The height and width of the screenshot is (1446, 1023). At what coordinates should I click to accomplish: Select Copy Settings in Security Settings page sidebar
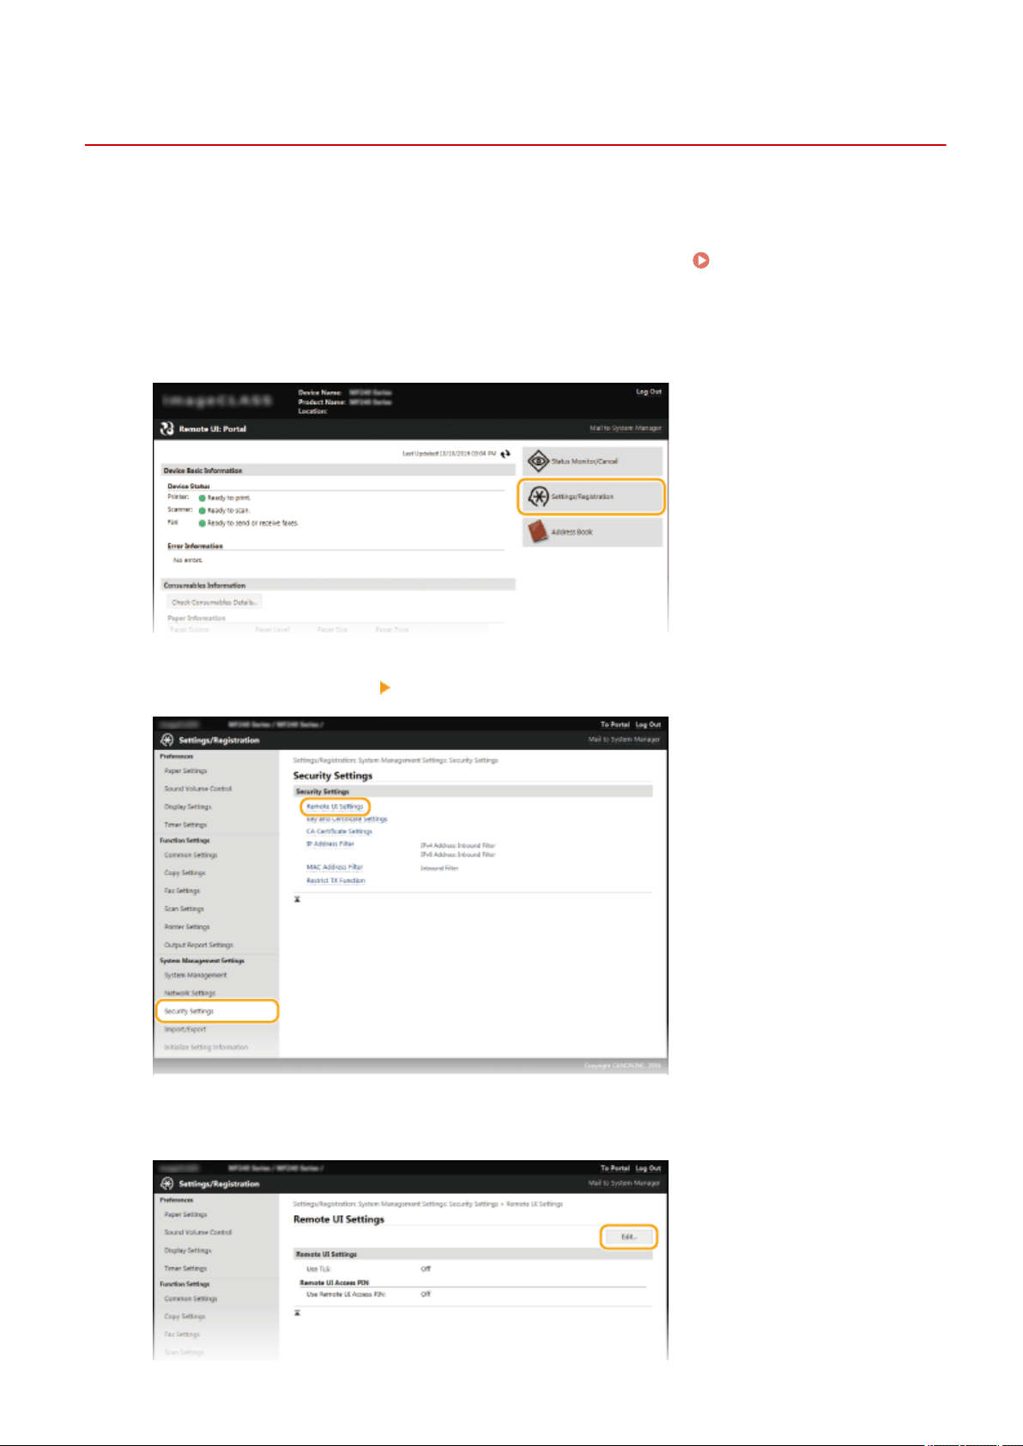click(185, 873)
